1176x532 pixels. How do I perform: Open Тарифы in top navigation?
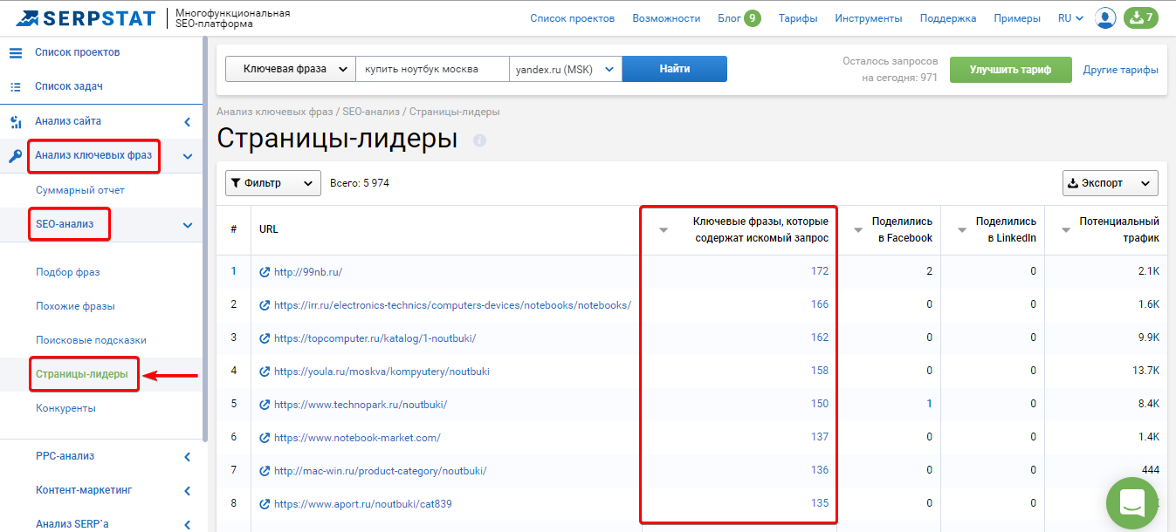click(798, 18)
